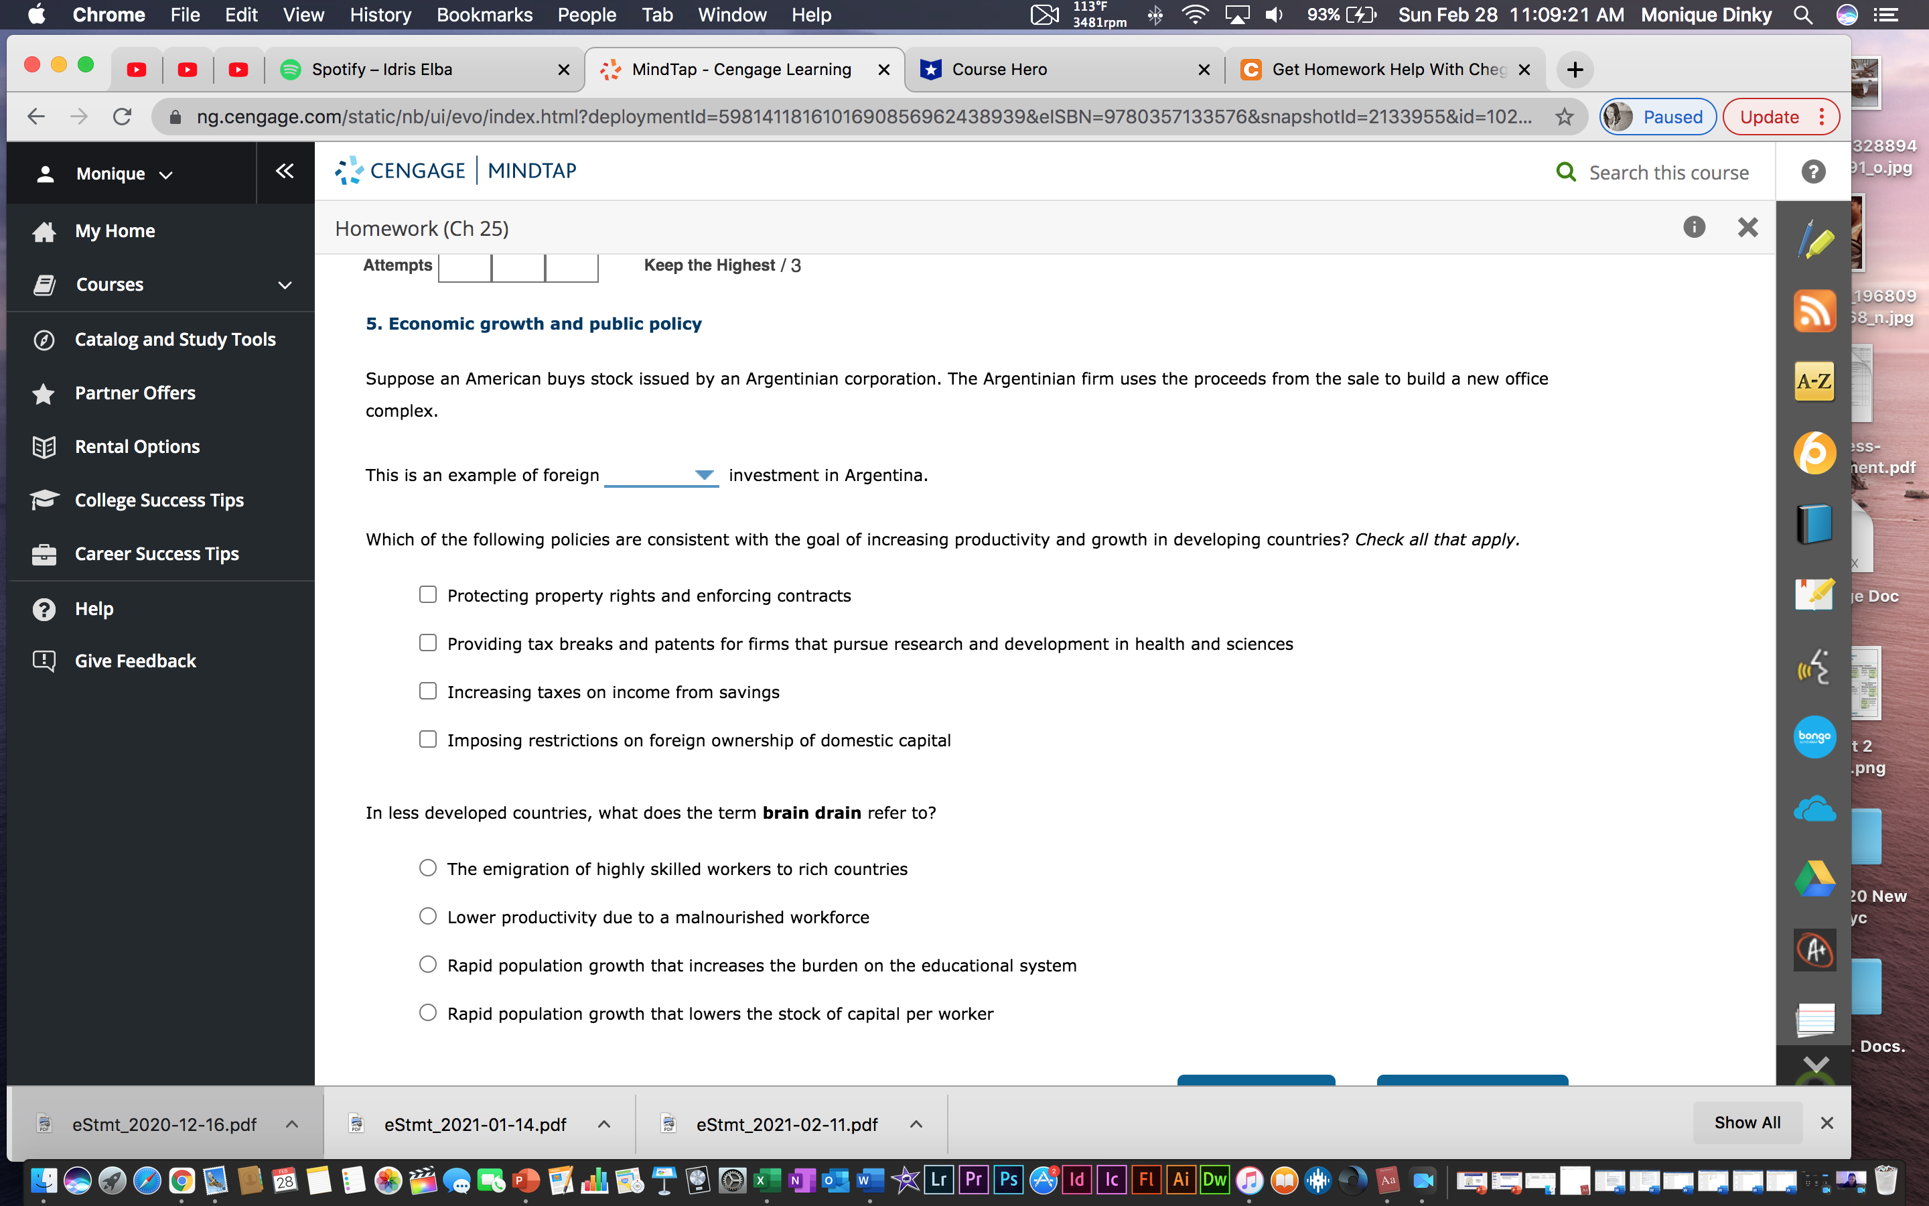Open Catalog and Study Tools

pyautogui.click(x=175, y=339)
